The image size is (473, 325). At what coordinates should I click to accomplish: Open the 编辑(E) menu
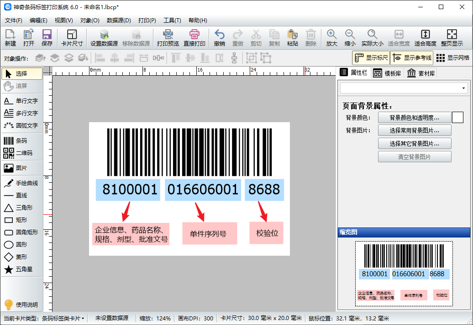click(x=38, y=20)
